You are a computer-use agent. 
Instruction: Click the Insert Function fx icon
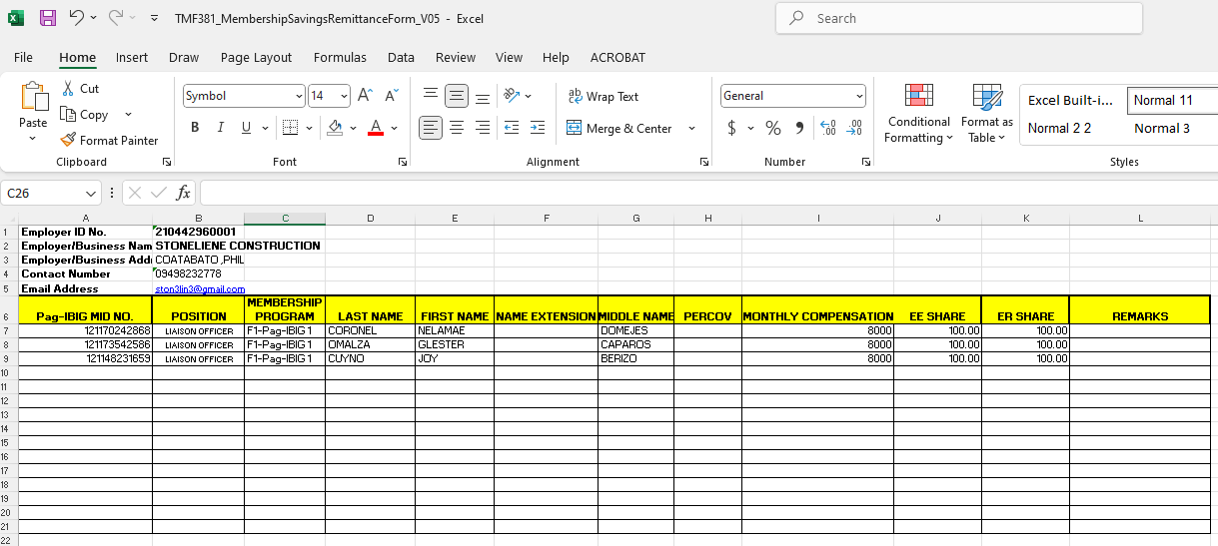pos(183,193)
